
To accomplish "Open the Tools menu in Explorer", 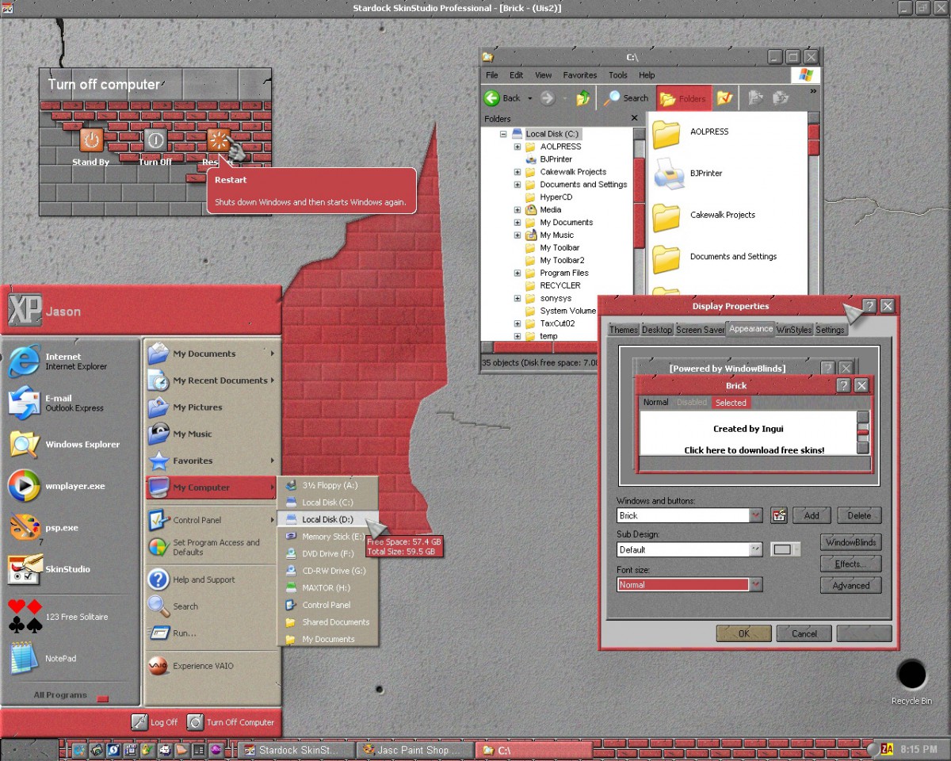I will click(618, 75).
